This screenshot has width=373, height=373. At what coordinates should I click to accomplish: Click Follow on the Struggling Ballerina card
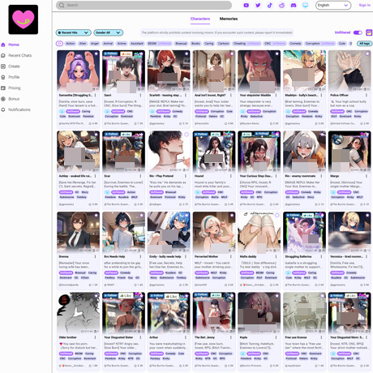pyautogui.click(x=292, y=216)
